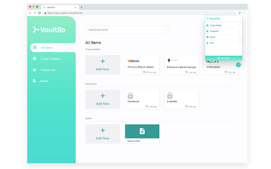Click the address bar URL
Image resolution: width=271 pixels, height=169 pixels.
point(65,13)
